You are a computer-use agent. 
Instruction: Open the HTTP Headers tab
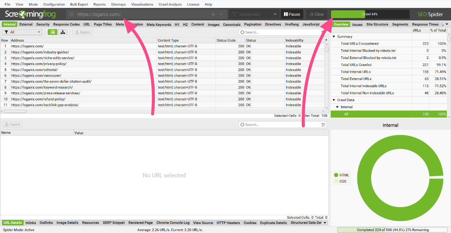(229, 223)
